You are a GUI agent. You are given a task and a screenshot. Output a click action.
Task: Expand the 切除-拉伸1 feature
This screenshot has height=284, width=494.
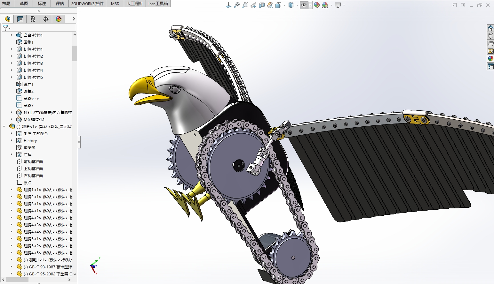coord(12,49)
